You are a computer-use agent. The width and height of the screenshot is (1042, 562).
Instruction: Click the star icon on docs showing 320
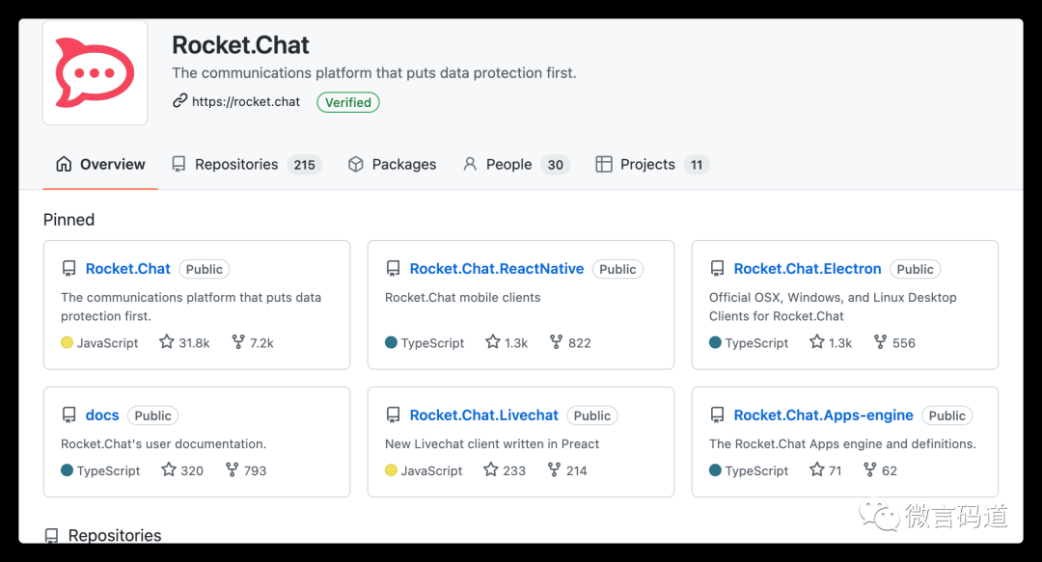pos(169,469)
